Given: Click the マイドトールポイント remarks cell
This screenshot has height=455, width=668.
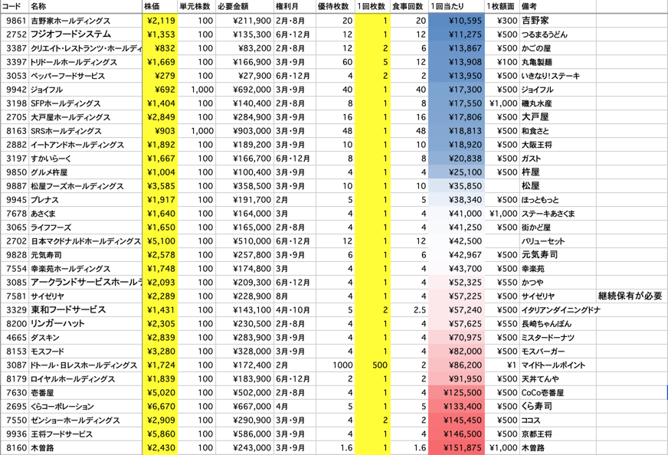Looking at the screenshot, I should (558, 365).
